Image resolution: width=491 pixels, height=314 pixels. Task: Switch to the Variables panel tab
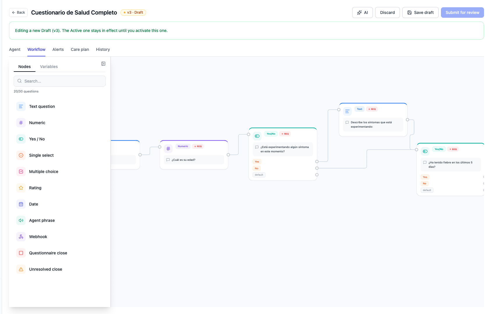pyautogui.click(x=49, y=67)
